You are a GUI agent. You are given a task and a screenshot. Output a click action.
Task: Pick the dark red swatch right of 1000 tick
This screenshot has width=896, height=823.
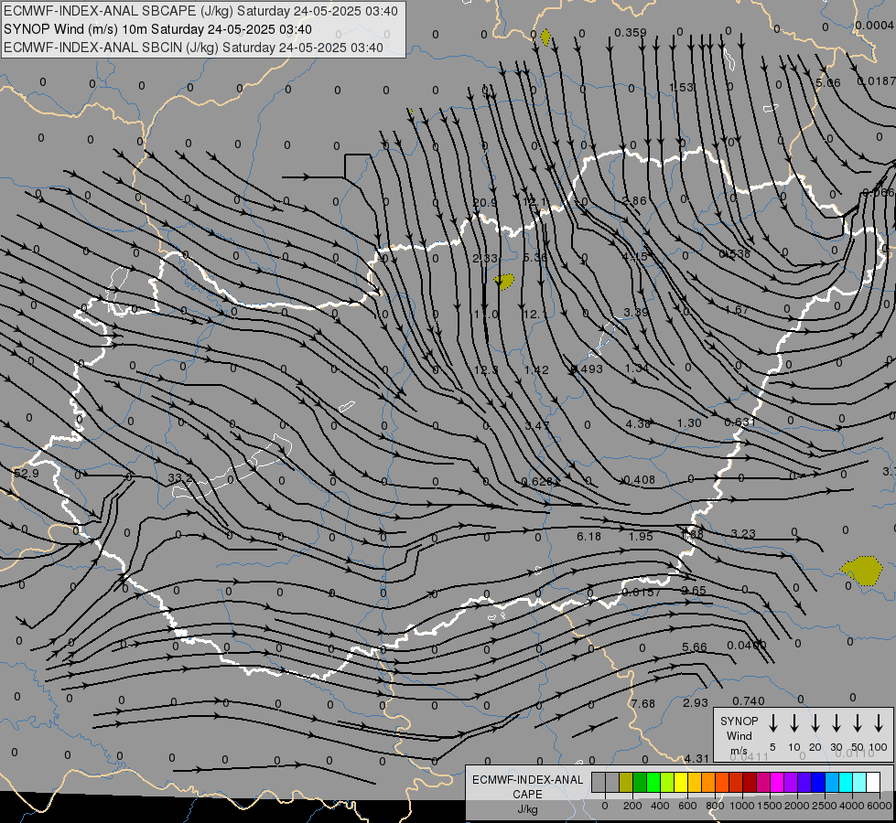pyautogui.click(x=750, y=782)
